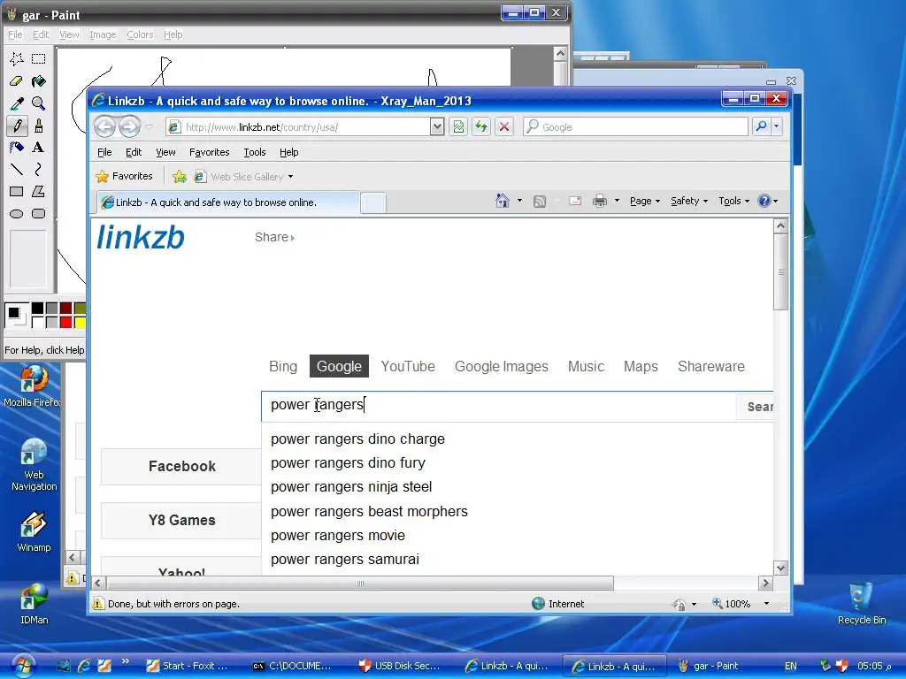Screen dimensions: 906x679
Task: Choose the Ellipse tool in Paint
Action: coord(16,214)
